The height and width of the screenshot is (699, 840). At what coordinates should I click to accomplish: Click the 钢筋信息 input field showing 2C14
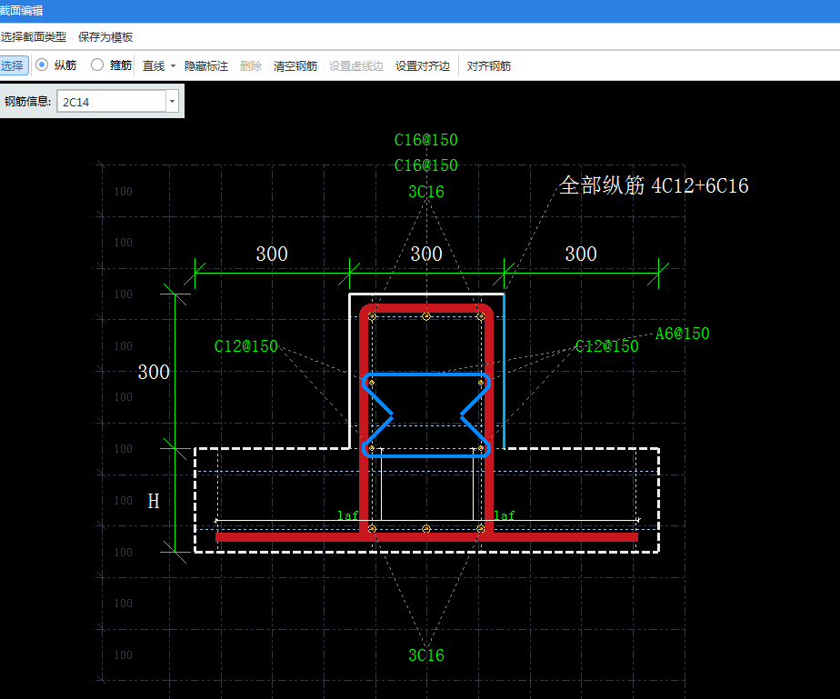pos(112,101)
